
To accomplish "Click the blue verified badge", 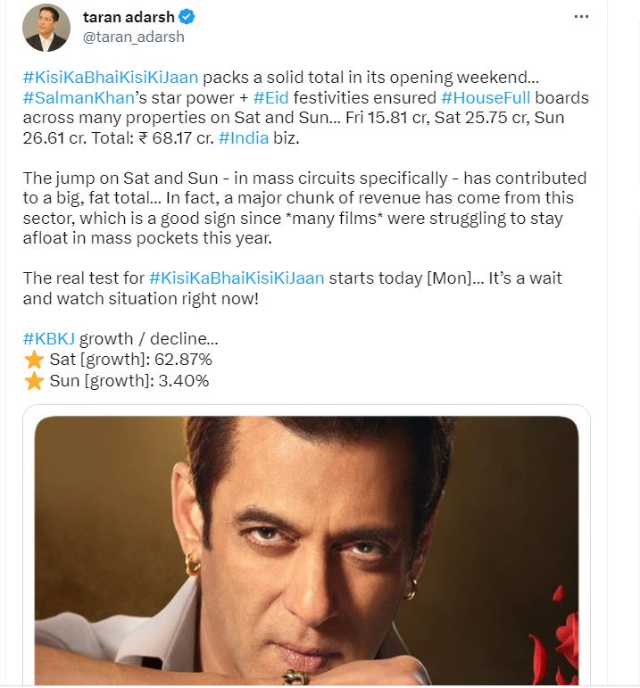I will [x=189, y=17].
